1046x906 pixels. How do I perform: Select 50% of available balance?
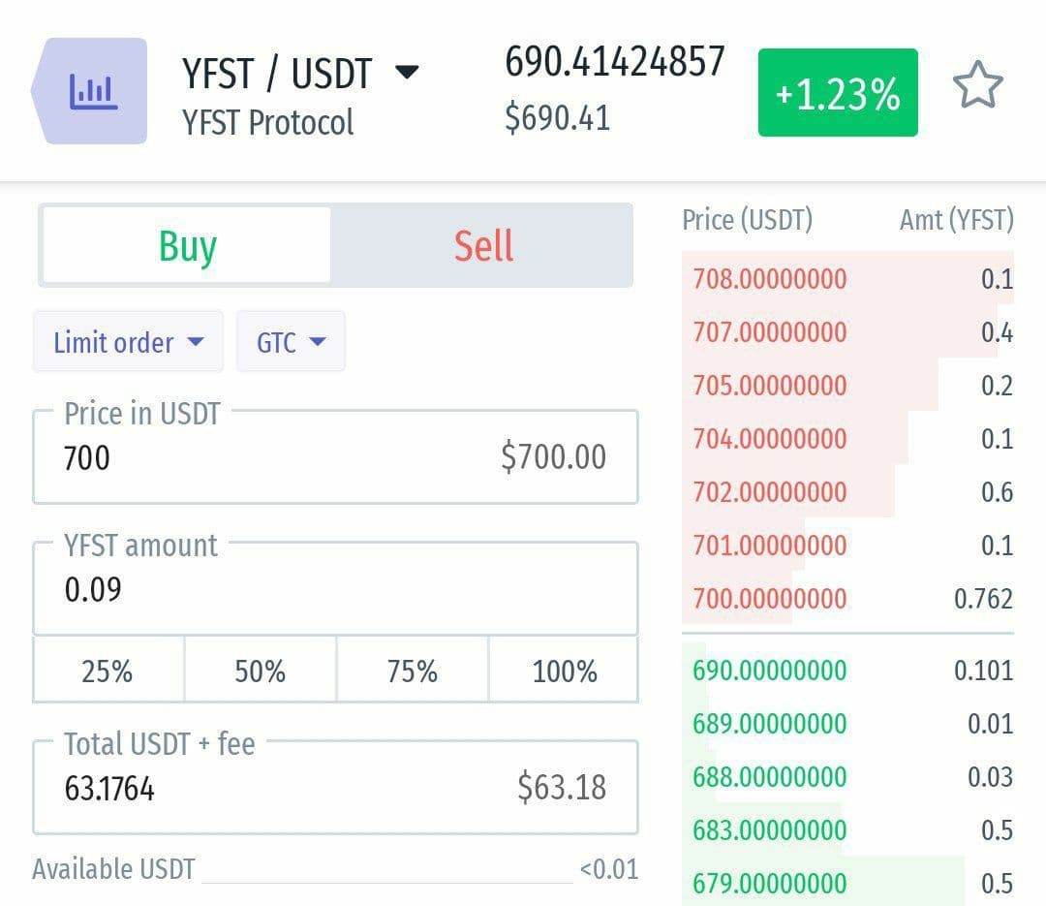point(260,671)
